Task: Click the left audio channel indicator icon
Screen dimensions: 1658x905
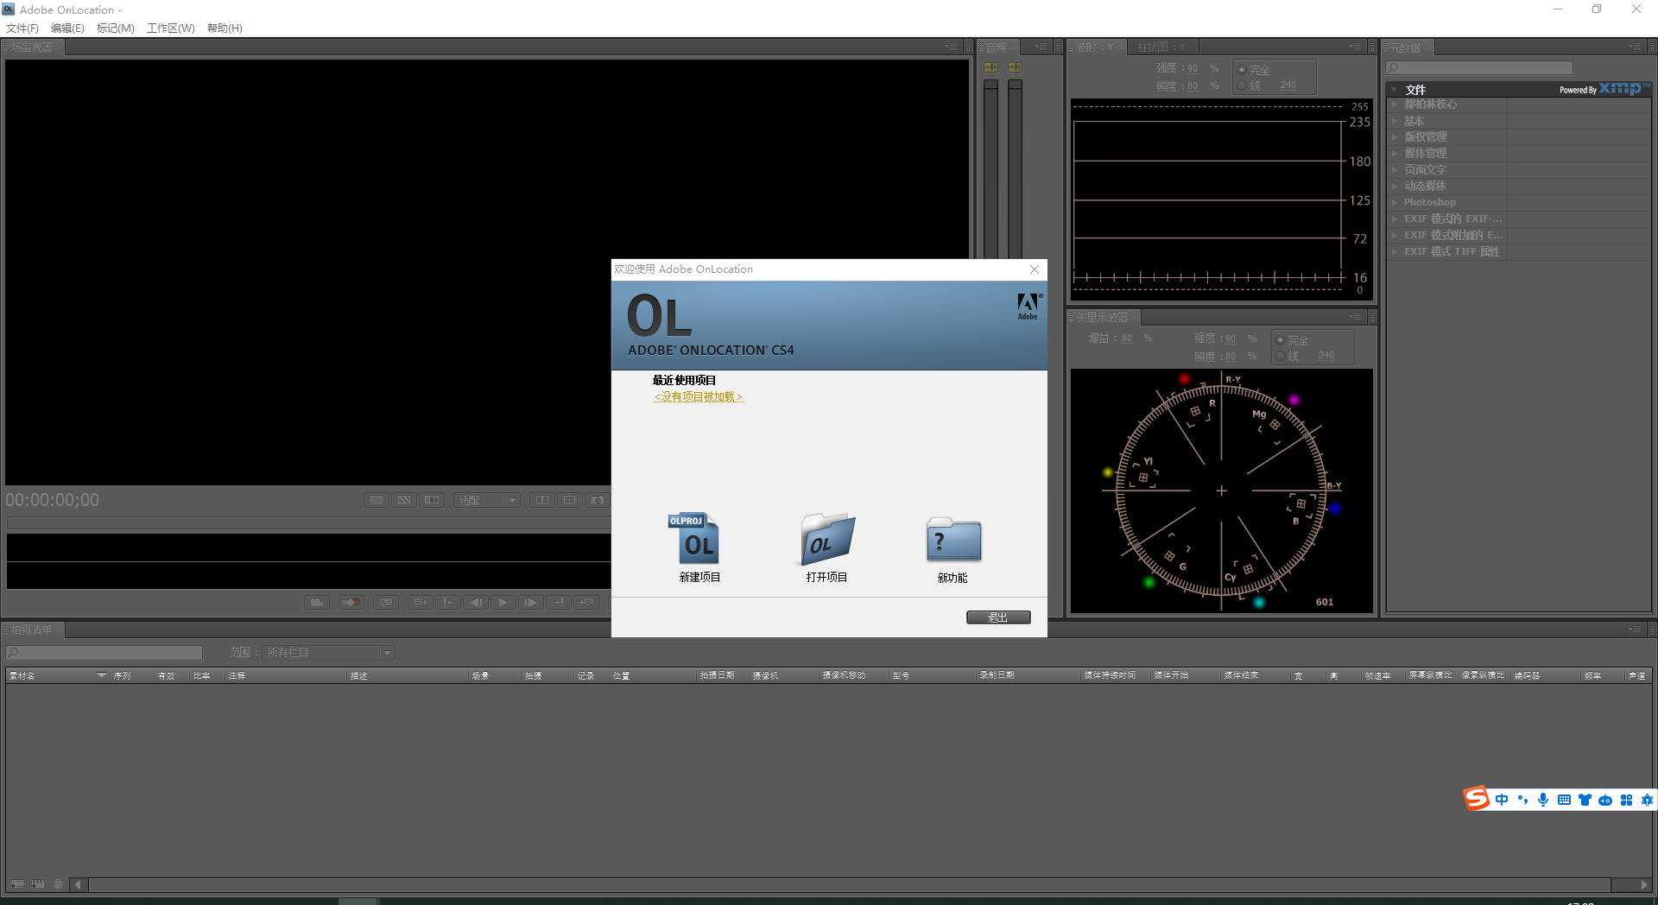Action: click(991, 67)
